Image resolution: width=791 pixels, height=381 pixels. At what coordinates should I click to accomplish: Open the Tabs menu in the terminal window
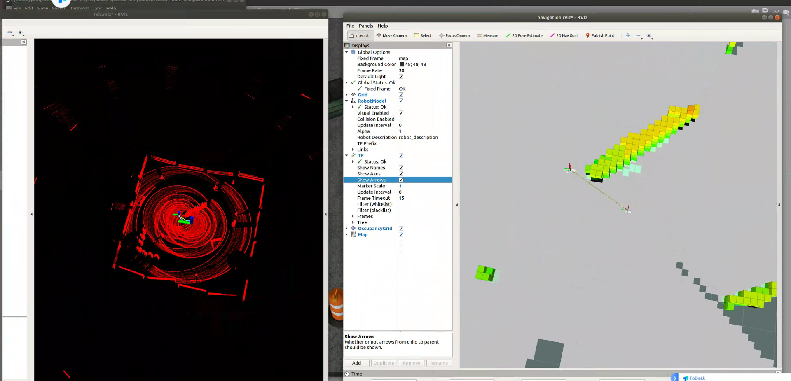pyautogui.click(x=97, y=8)
